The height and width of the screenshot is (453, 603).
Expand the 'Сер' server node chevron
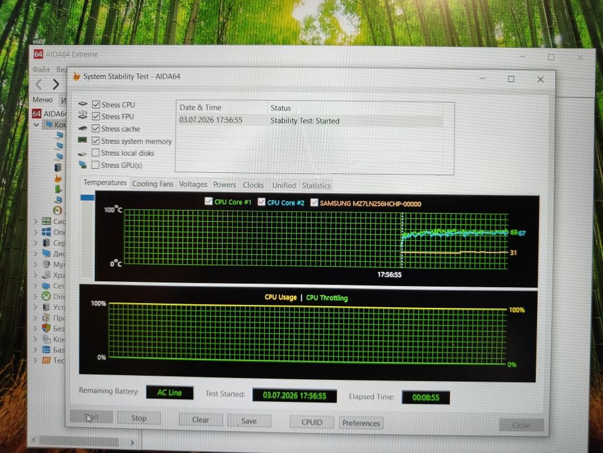pos(36,243)
